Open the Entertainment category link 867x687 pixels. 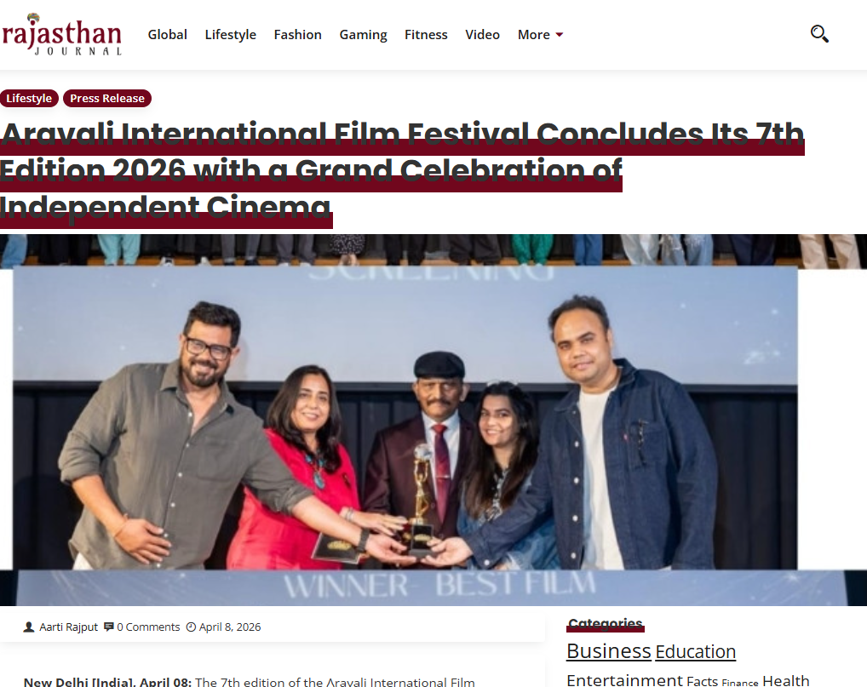tap(625, 680)
